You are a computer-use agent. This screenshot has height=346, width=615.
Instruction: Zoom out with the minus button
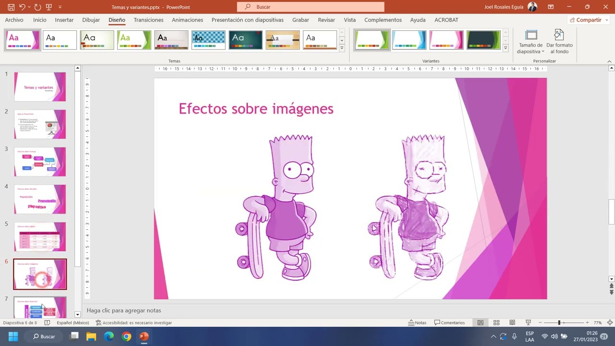click(x=541, y=322)
